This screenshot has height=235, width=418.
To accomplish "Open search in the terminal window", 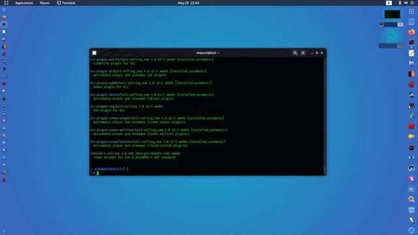I will [295, 53].
